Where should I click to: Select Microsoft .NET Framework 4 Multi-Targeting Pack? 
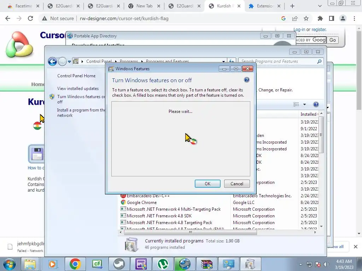pos(174,209)
